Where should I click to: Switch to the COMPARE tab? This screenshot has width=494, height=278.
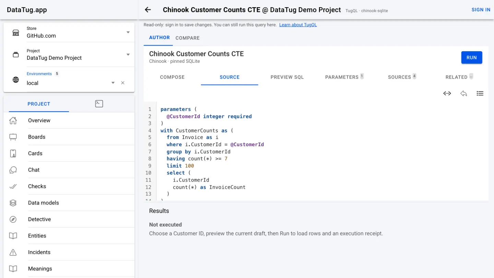tap(187, 38)
